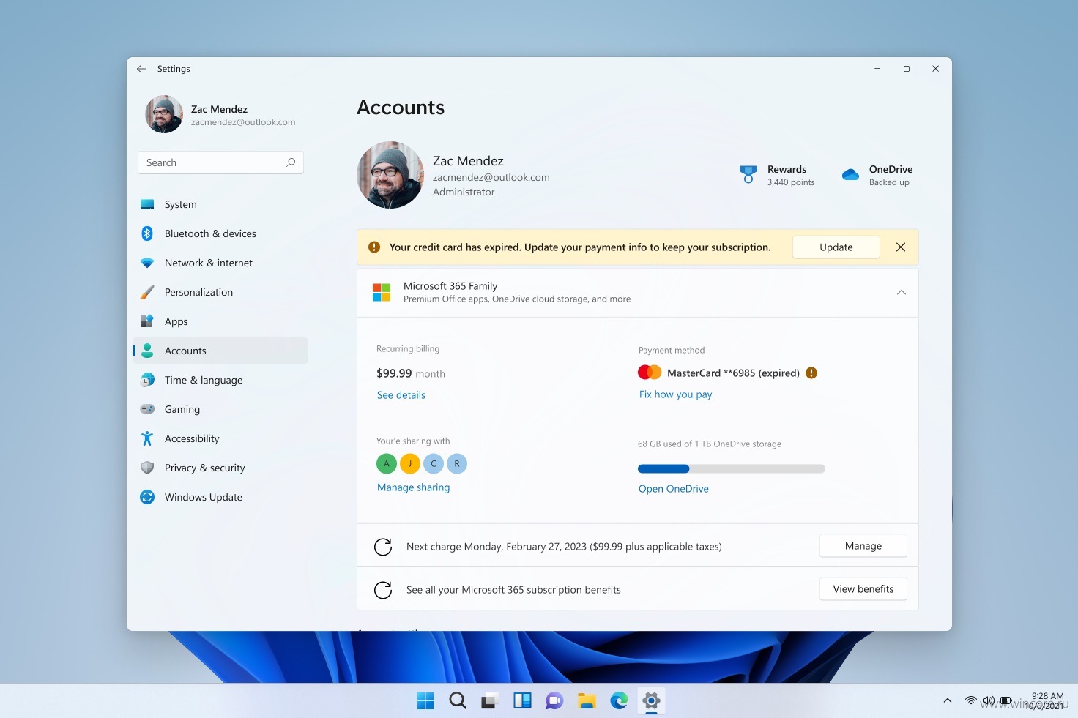Open the See details link
Viewport: 1078px width, 718px height.
[x=401, y=395]
